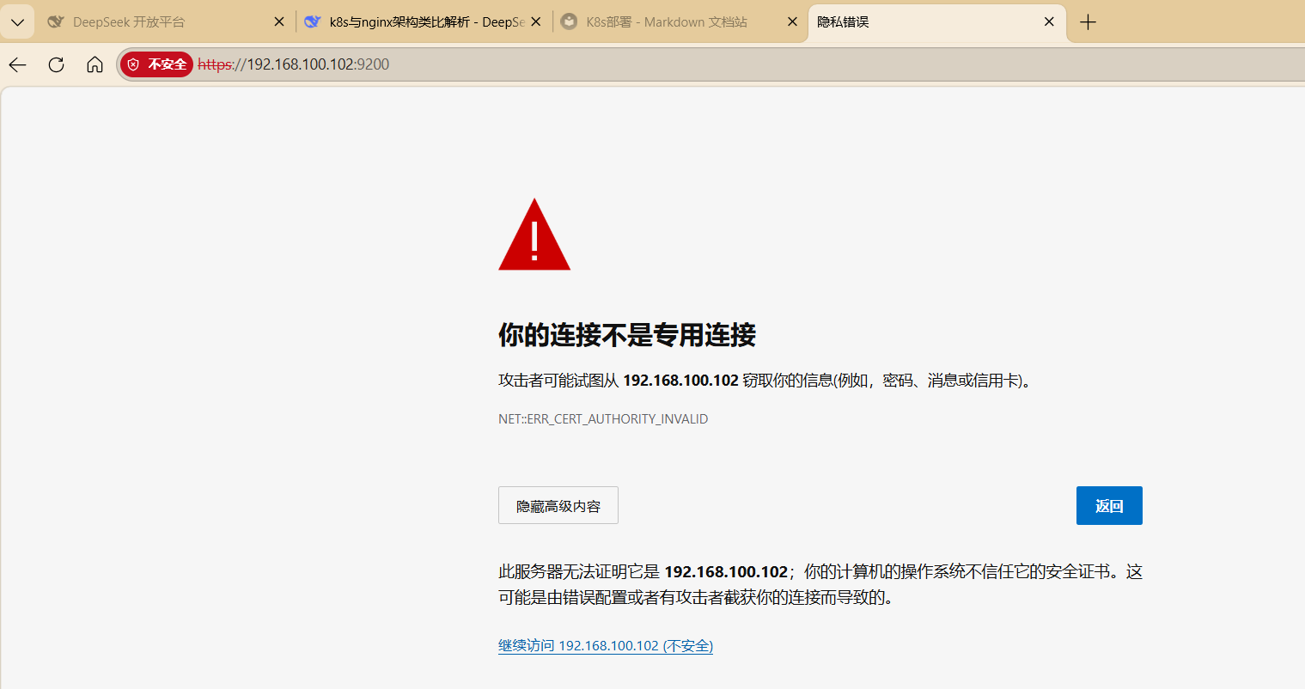The height and width of the screenshot is (689, 1305).
Task: Go back to the previous page
Action: pyautogui.click(x=18, y=64)
